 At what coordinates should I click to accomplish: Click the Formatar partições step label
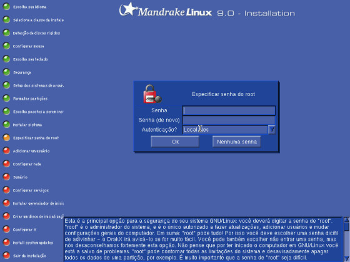pyautogui.click(x=30, y=99)
